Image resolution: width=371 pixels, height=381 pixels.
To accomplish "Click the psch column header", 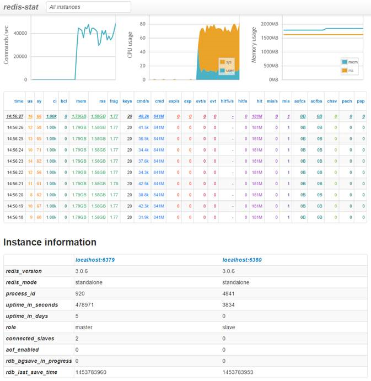I will (x=347, y=101).
